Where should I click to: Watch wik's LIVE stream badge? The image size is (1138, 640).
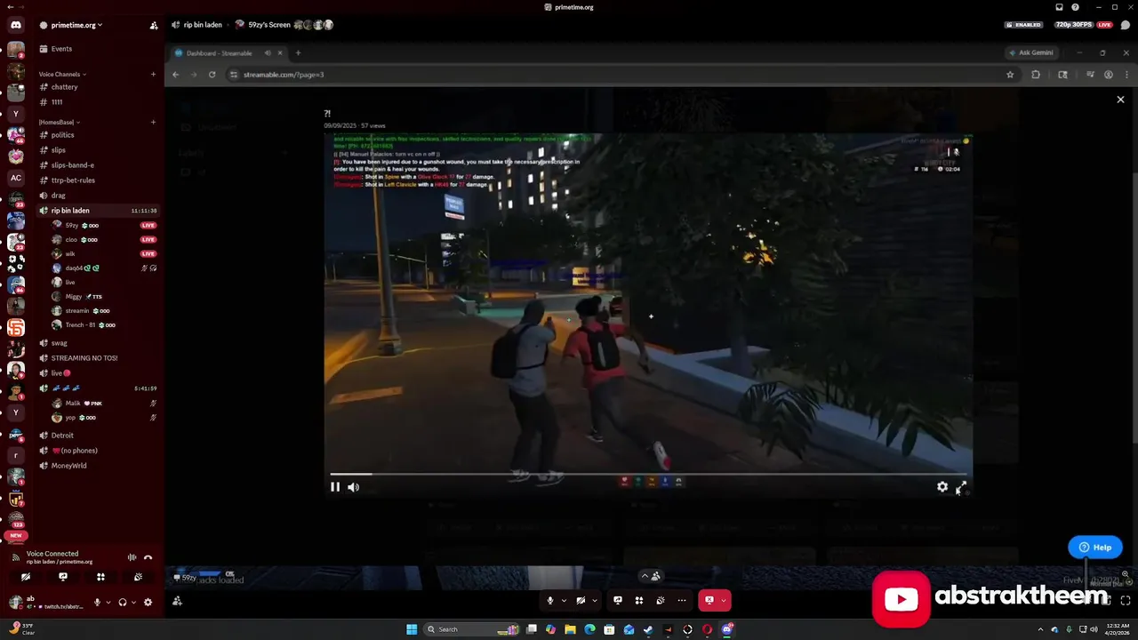(148, 254)
